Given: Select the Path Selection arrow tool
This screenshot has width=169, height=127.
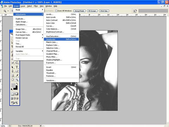Looking at the screenshot, I should click(x=13, y=67).
